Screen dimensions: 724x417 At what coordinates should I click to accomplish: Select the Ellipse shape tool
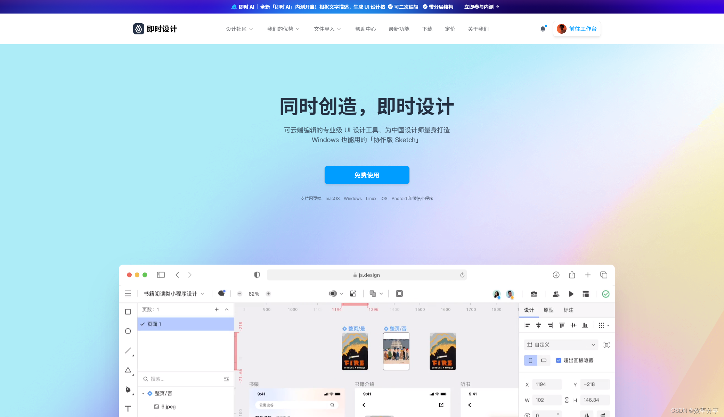click(128, 331)
